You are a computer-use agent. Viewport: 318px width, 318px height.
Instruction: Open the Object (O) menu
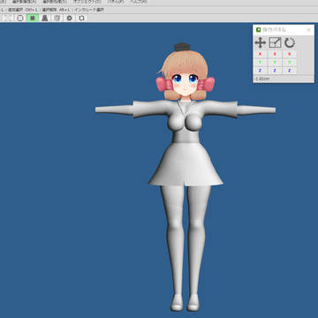(x=87, y=2)
